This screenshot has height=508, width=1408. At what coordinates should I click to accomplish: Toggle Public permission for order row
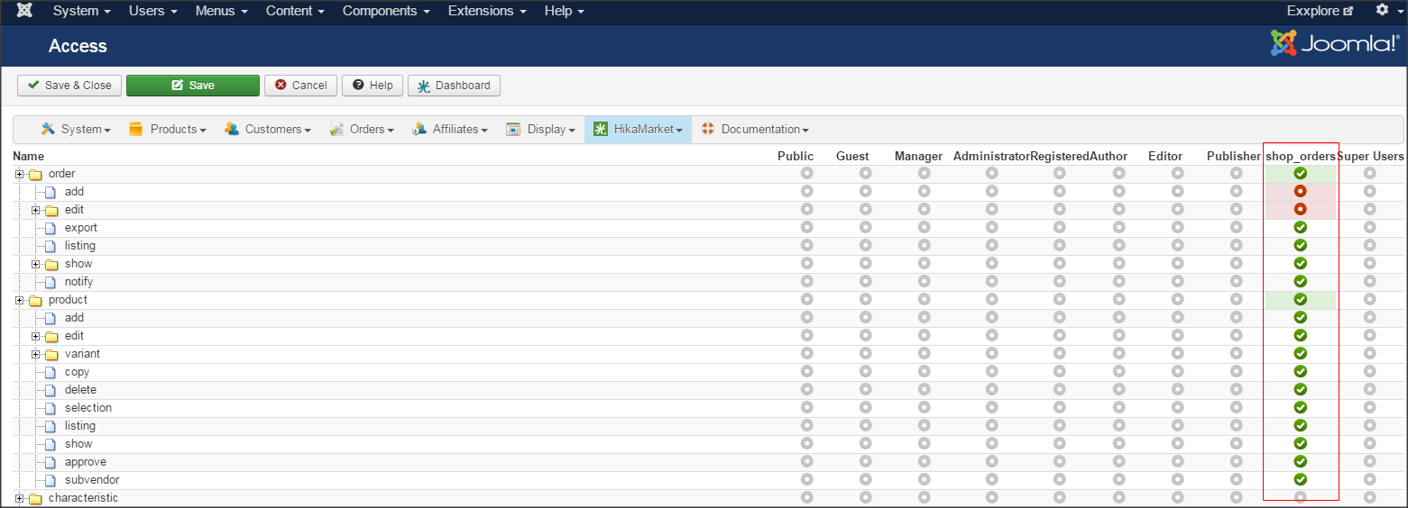pyautogui.click(x=806, y=173)
